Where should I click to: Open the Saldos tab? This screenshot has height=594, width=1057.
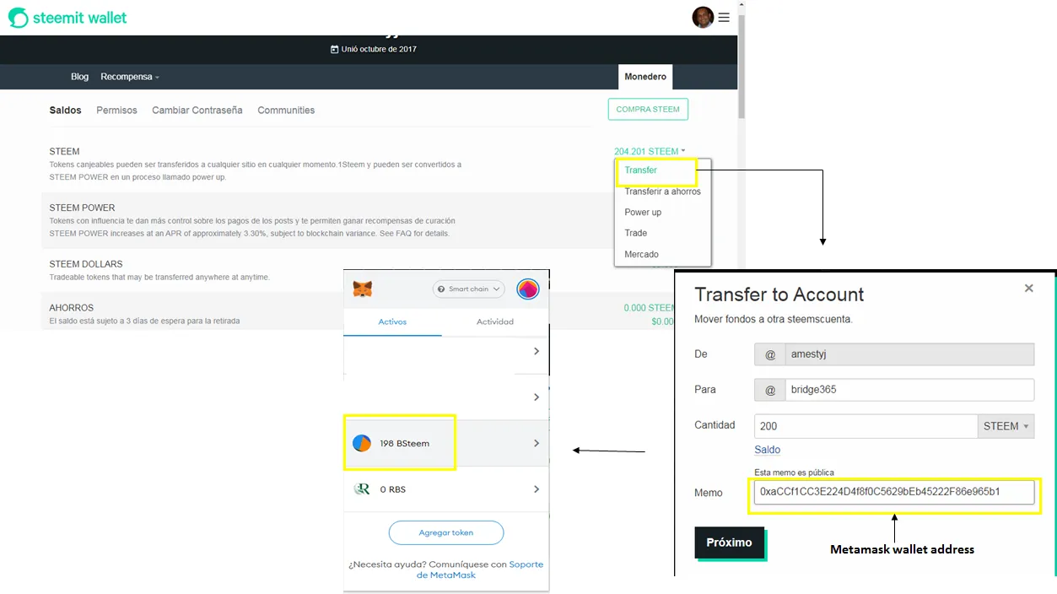[65, 111]
